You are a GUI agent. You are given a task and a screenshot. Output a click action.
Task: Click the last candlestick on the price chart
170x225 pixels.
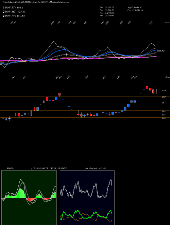[156, 91]
